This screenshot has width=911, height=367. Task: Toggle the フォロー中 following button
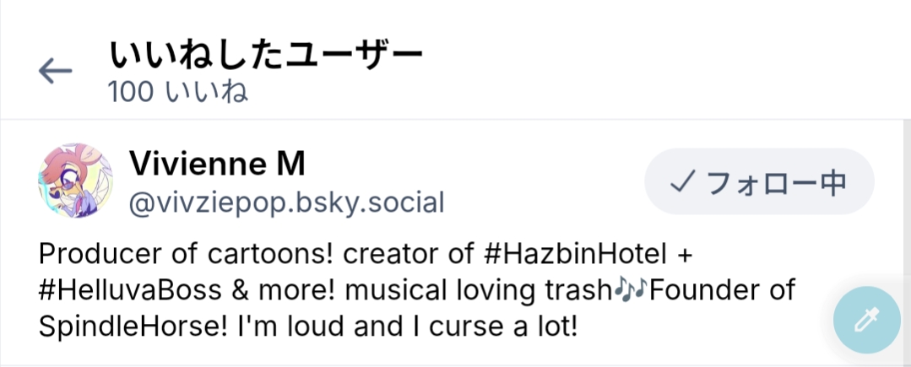click(x=759, y=181)
